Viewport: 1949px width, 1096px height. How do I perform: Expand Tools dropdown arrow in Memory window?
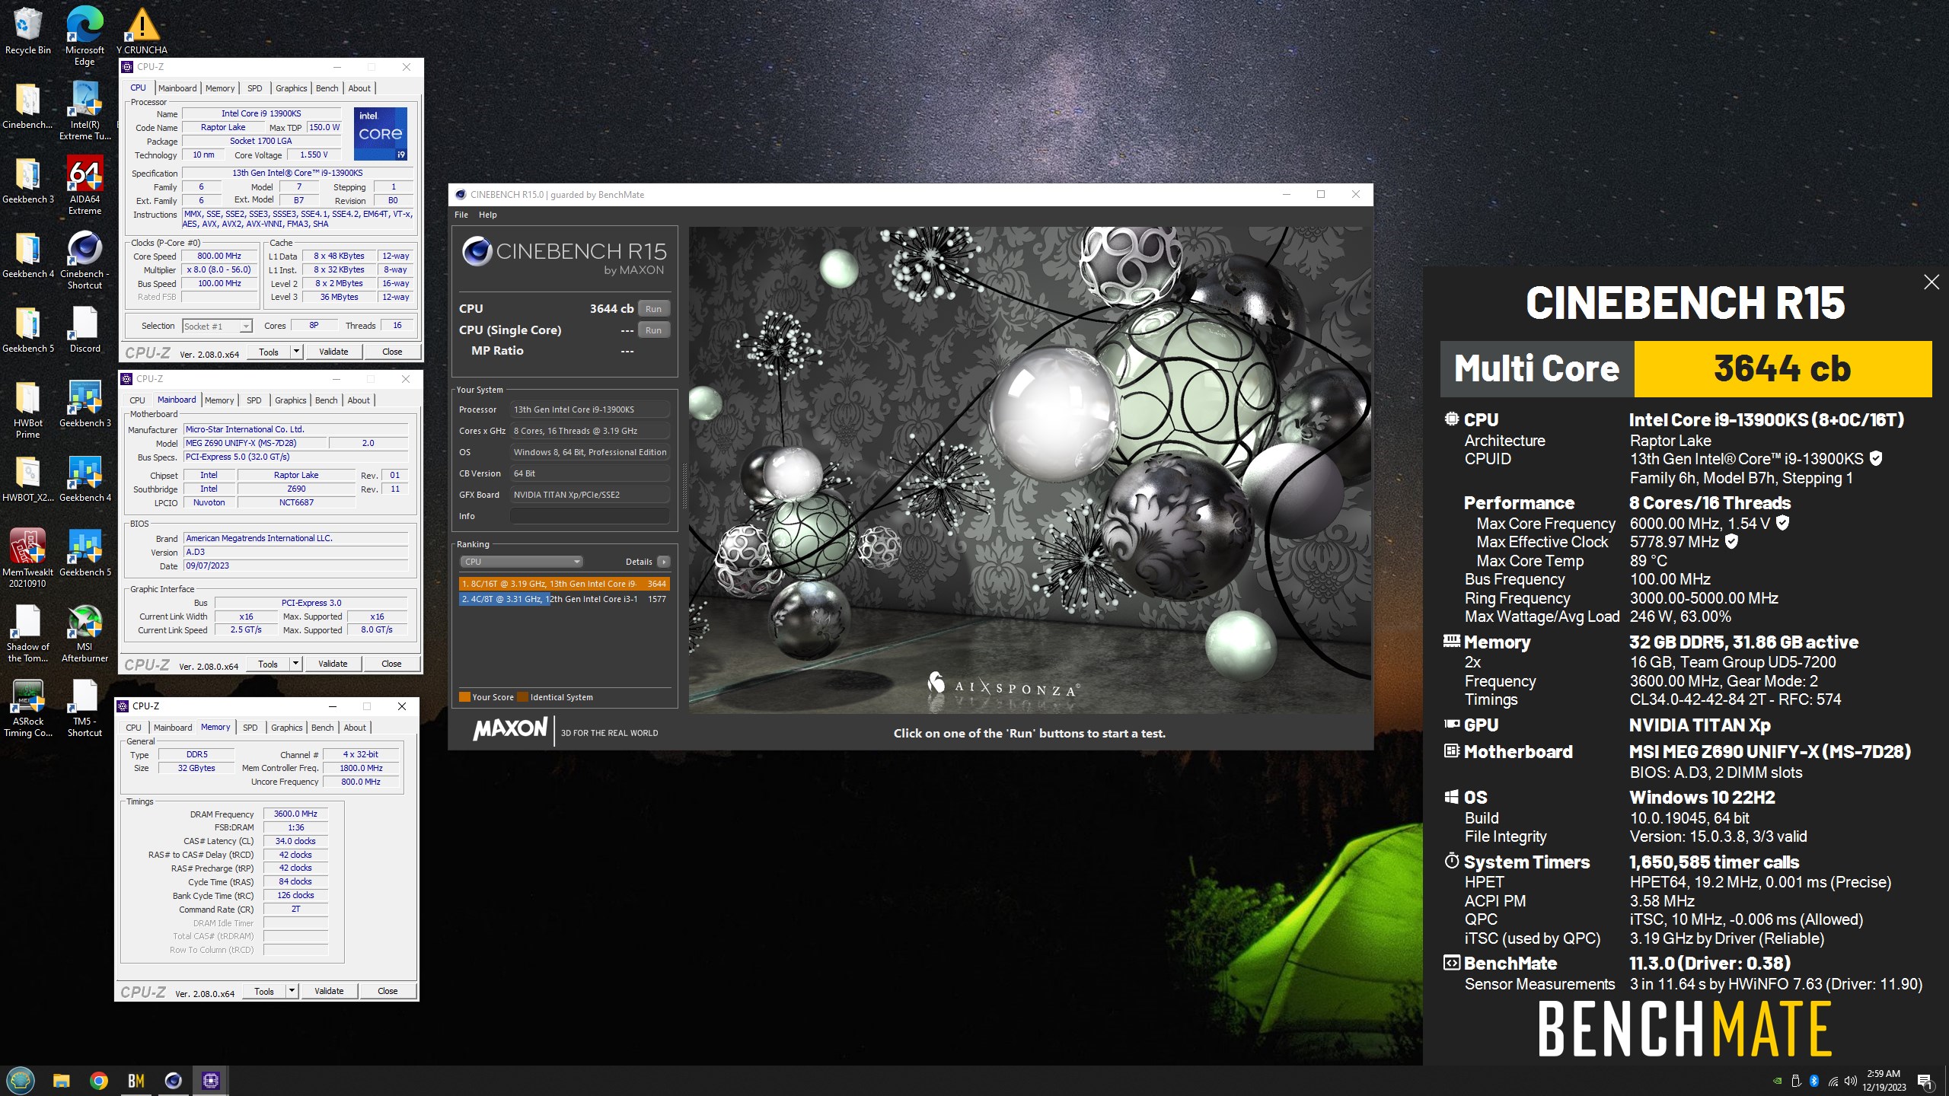click(x=292, y=991)
